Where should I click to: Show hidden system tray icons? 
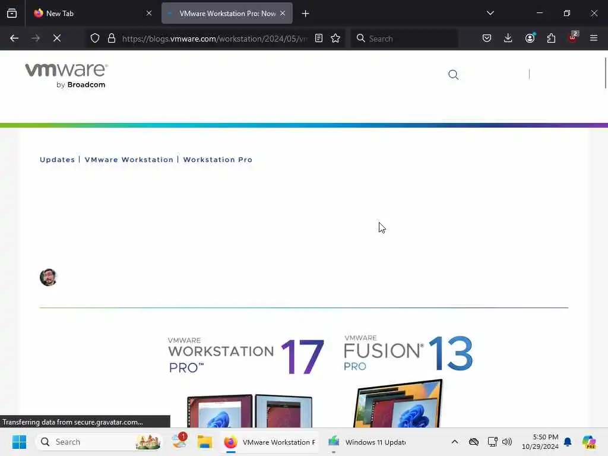(x=454, y=442)
